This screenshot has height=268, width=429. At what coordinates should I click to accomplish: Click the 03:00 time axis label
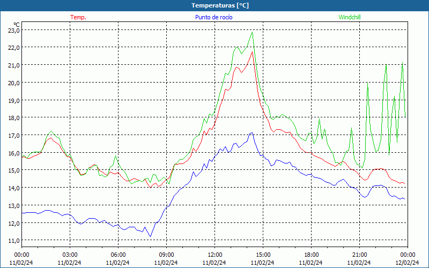click(x=70, y=255)
